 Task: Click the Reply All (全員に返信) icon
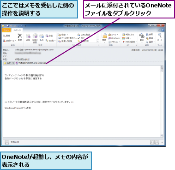pyautogui.click(x=35, y=36)
